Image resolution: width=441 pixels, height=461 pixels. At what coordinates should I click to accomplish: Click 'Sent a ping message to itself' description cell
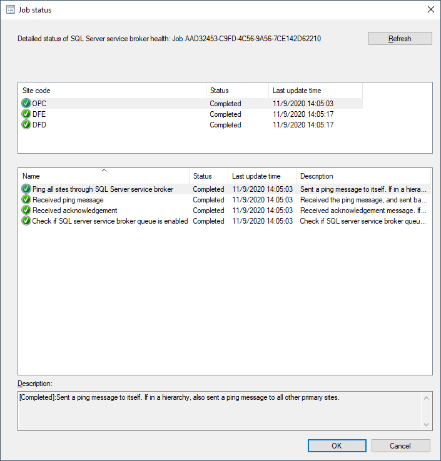pyautogui.click(x=363, y=189)
